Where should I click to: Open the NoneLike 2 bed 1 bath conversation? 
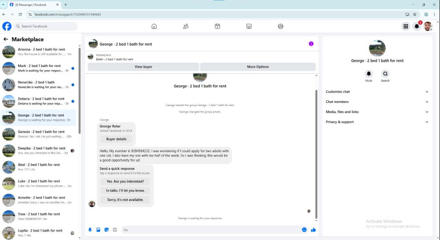pyautogui.click(x=38, y=85)
